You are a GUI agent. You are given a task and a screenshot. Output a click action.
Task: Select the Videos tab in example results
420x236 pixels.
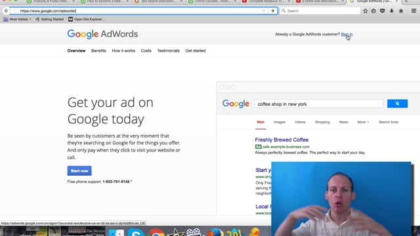pyautogui.click(x=300, y=123)
